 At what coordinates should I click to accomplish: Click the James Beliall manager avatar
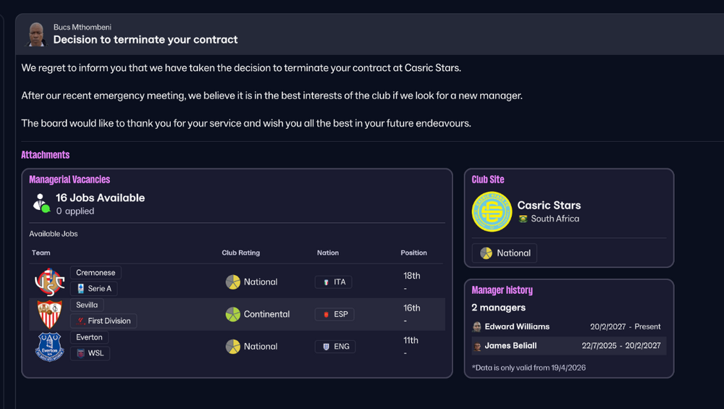click(x=477, y=346)
